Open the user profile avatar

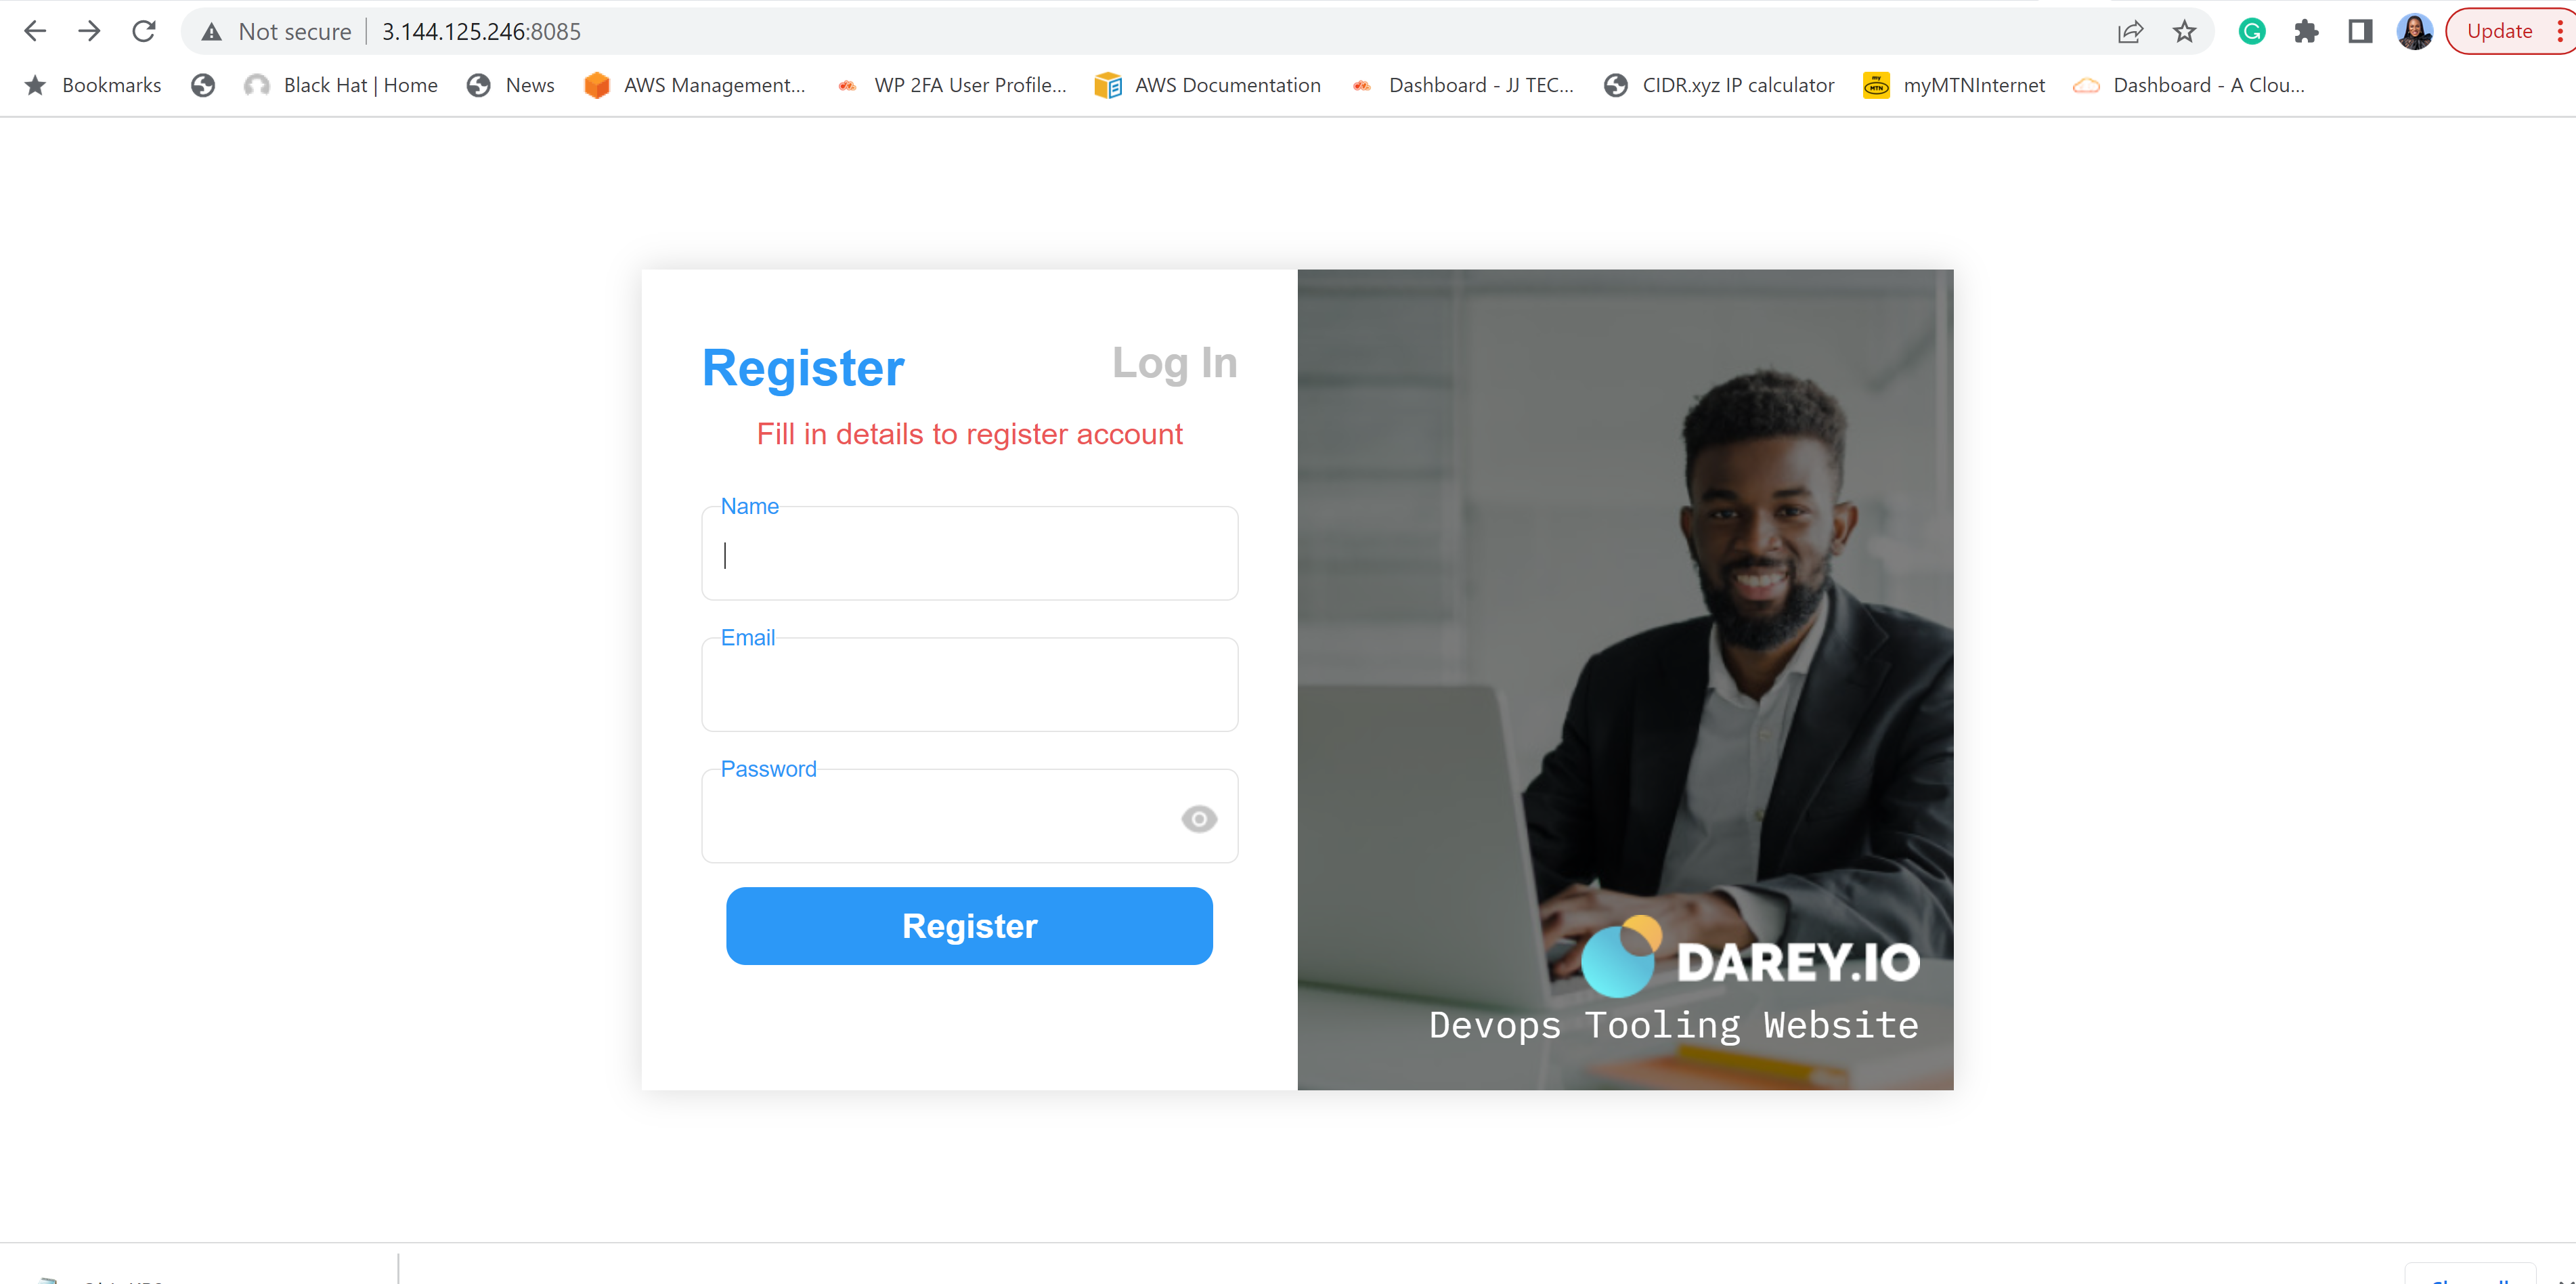coord(2414,32)
